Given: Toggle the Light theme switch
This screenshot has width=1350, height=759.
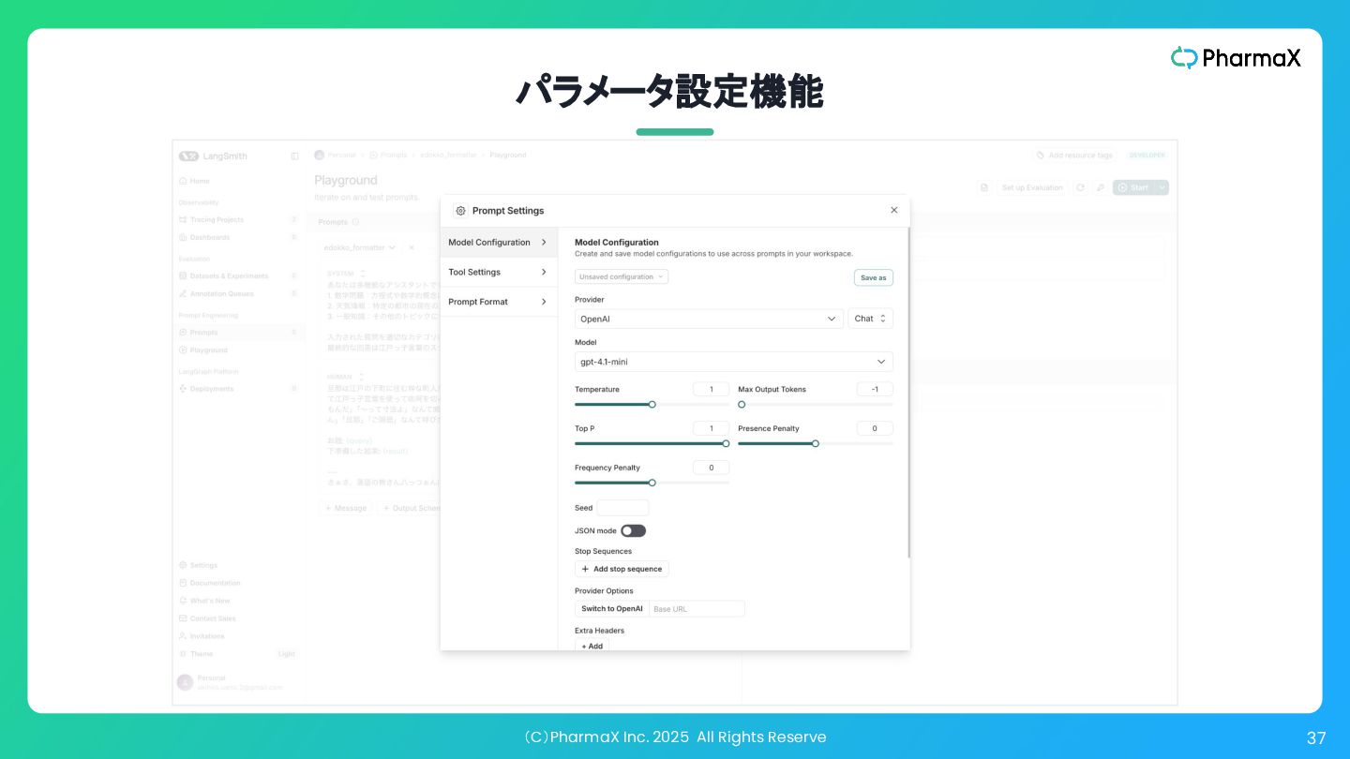Looking at the screenshot, I should (286, 654).
